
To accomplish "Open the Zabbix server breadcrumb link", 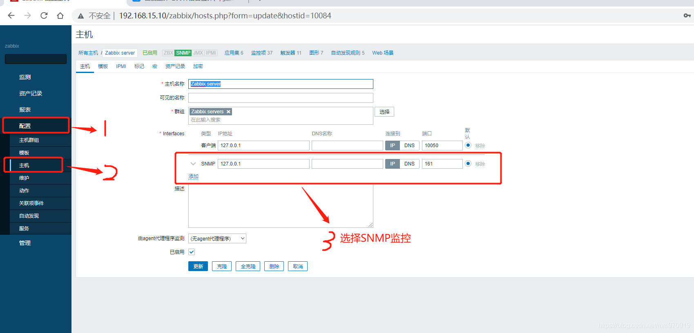I will pos(120,53).
